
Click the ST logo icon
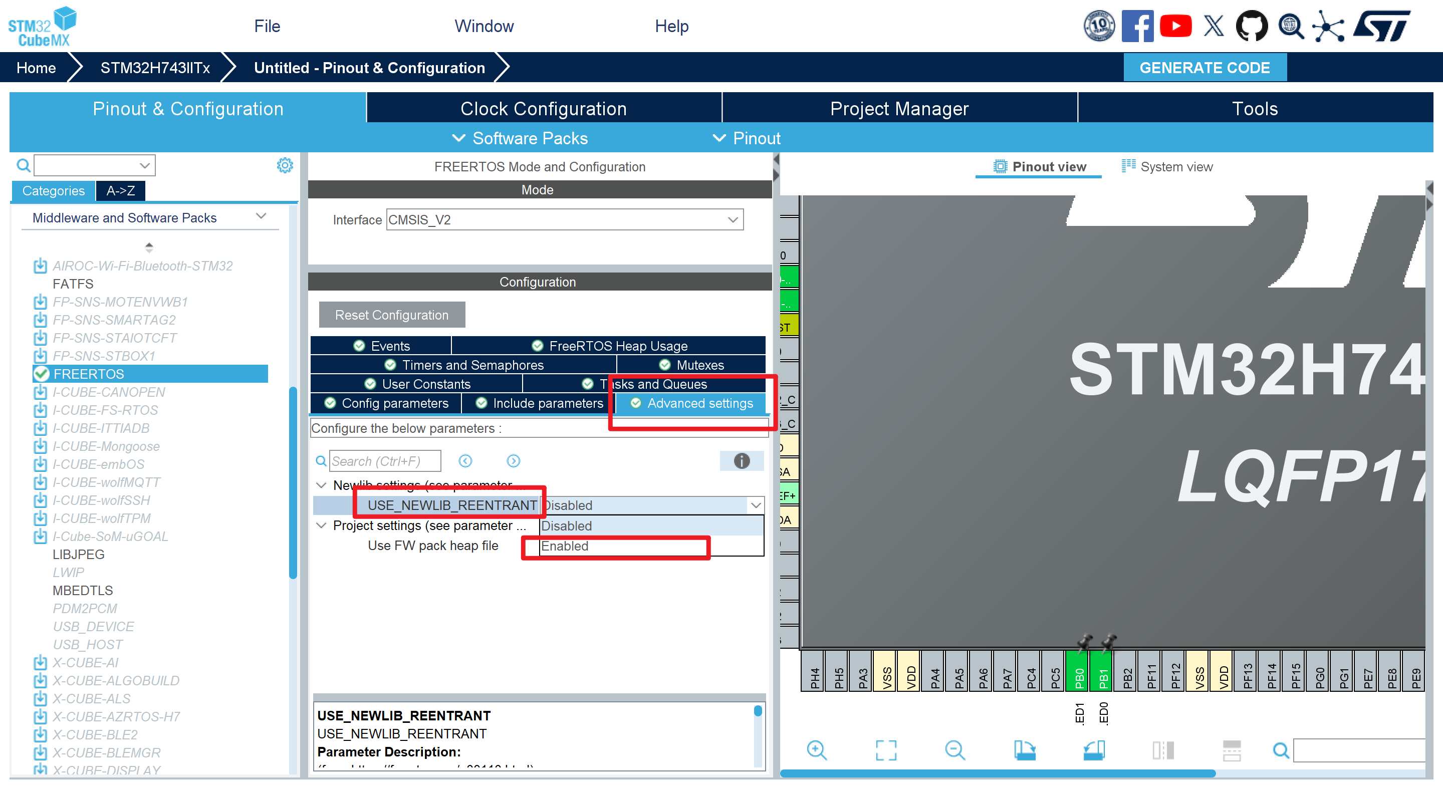1381,26
